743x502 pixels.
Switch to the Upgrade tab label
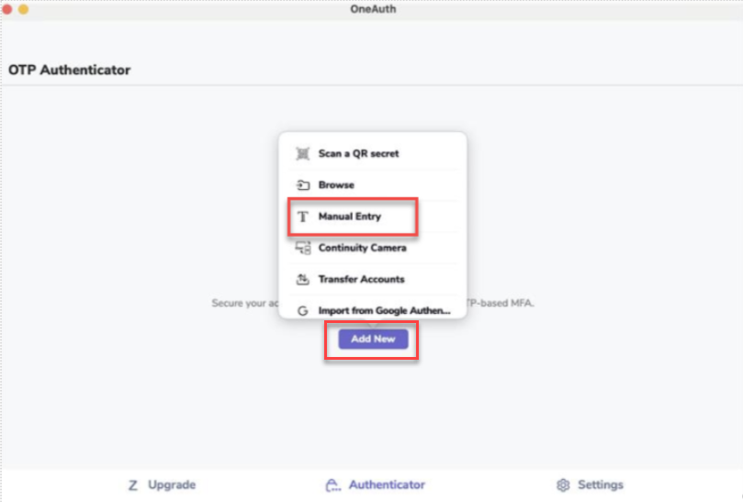coord(172,485)
